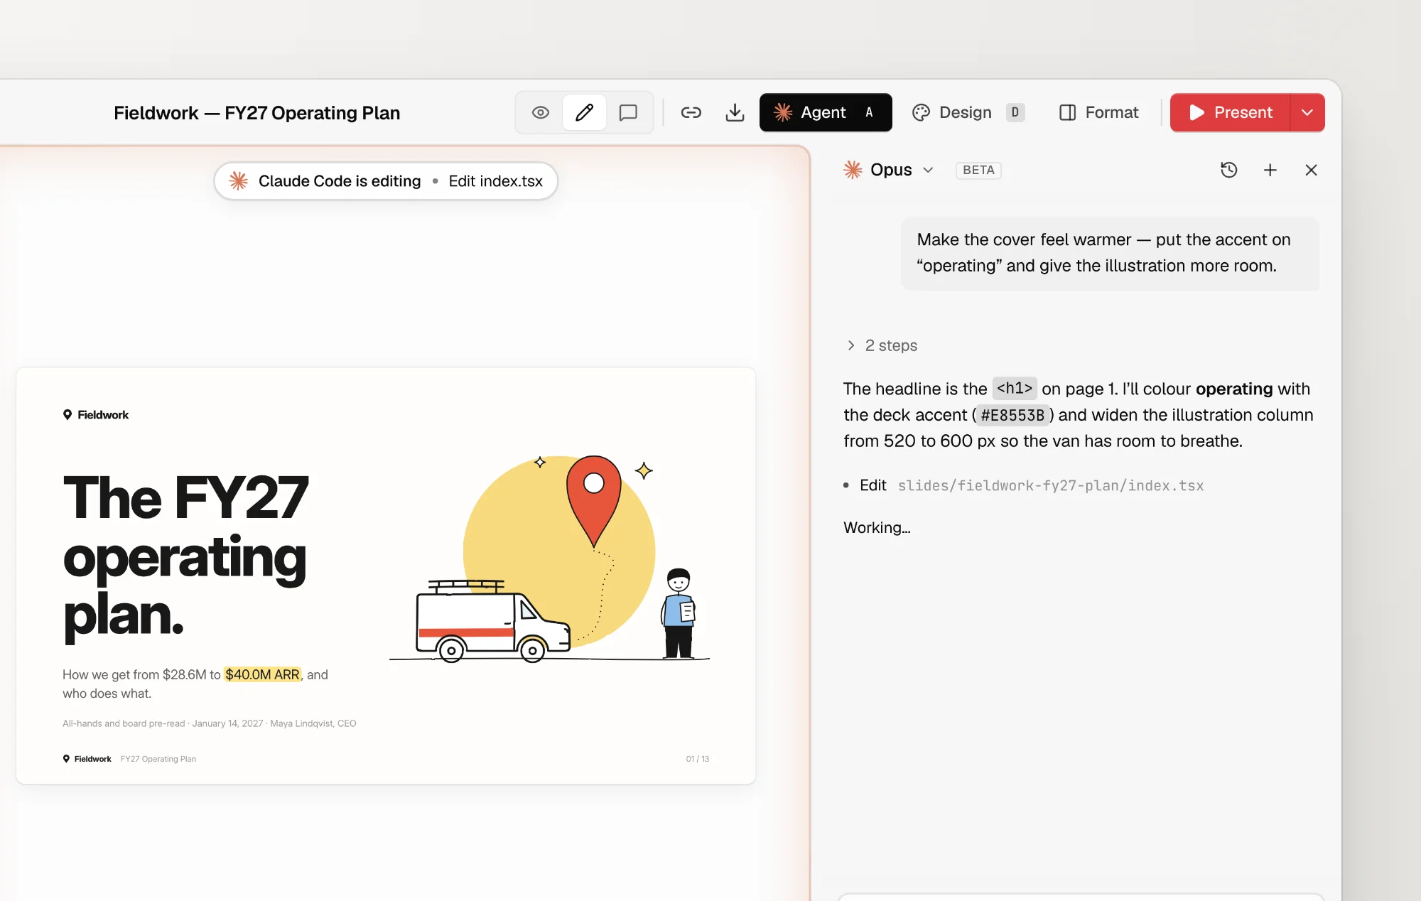Image resolution: width=1421 pixels, height=901 pixels.
Task: Click the van illustration on the slide
Action: (492, 622)
